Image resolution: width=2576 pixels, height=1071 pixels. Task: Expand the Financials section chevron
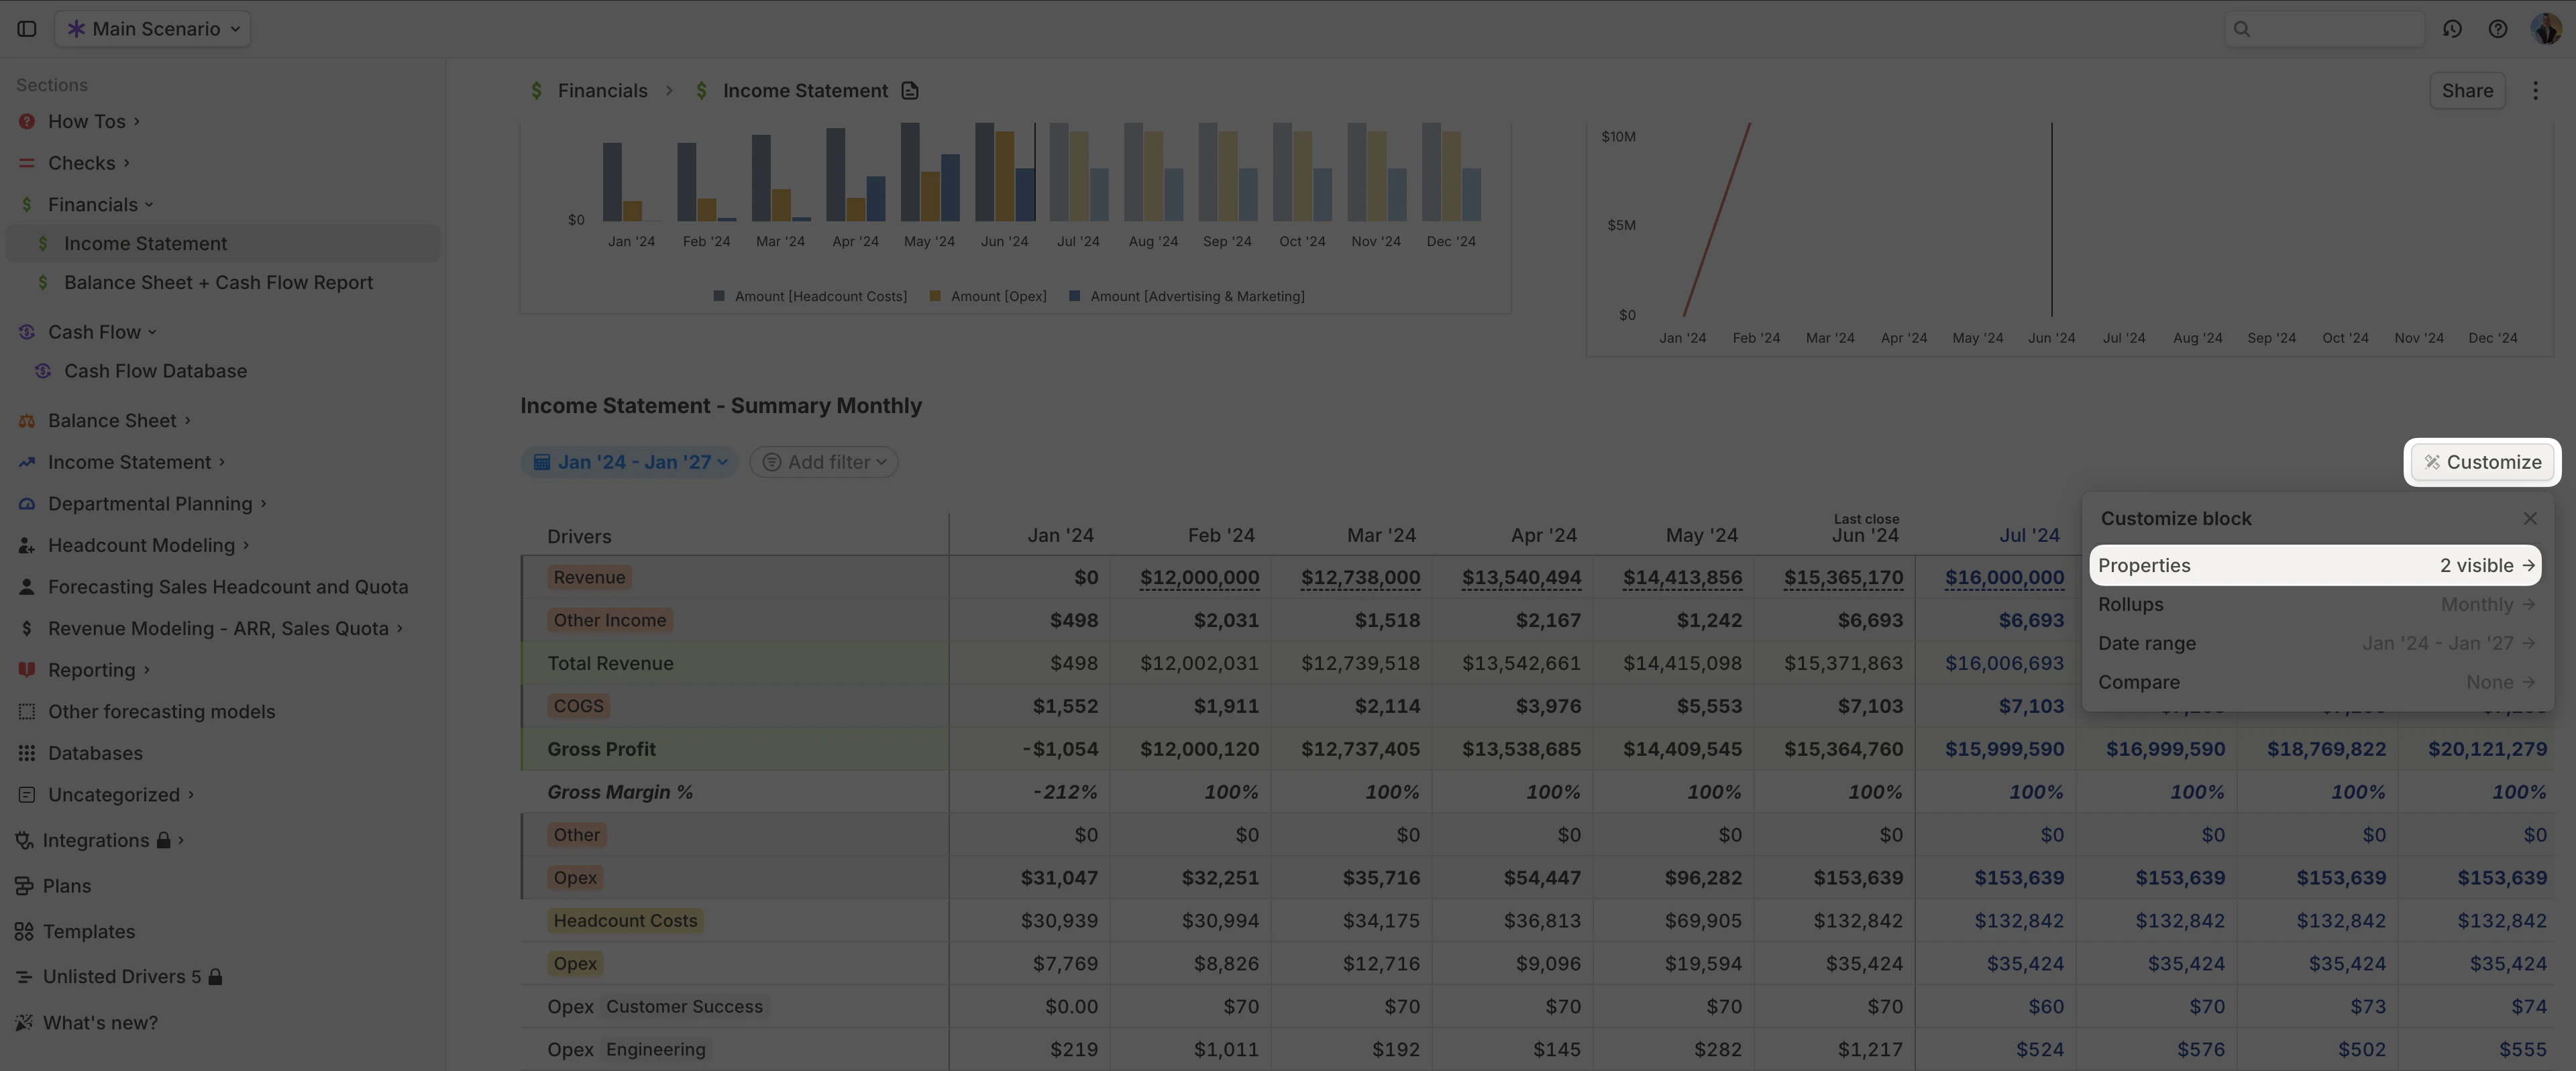[x=150, y=204]
